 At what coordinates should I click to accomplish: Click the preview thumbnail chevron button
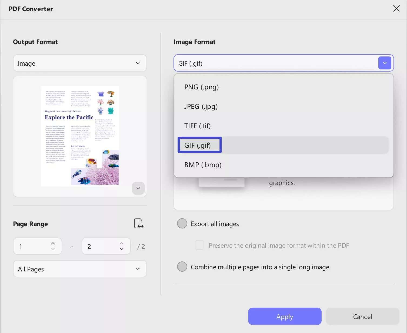coord(138,188)
